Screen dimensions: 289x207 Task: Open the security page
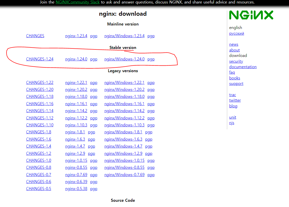[236, 61]
